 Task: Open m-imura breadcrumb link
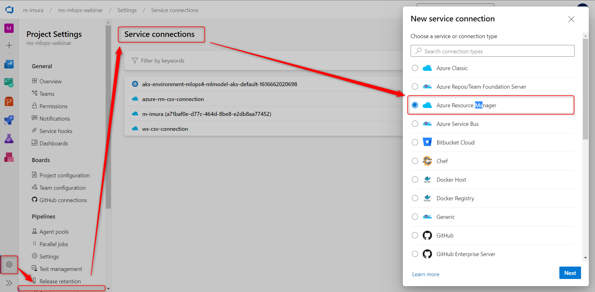(x=33, y=10)
